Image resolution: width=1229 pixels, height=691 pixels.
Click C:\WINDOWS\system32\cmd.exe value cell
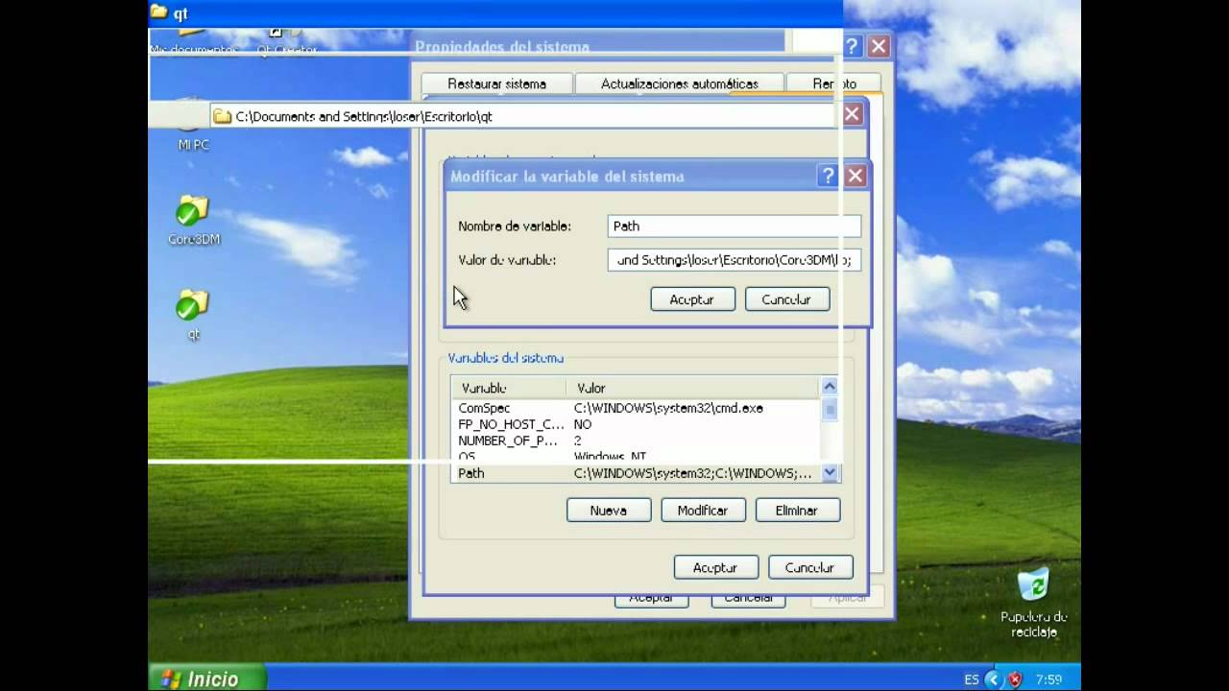click(668, 408)
